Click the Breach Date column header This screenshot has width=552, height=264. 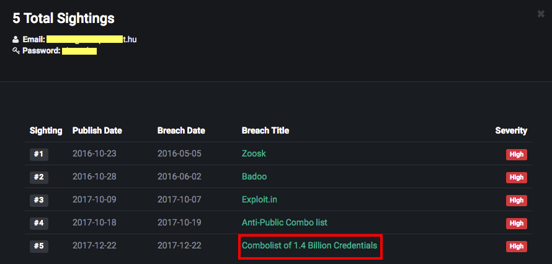coord(181,131)
